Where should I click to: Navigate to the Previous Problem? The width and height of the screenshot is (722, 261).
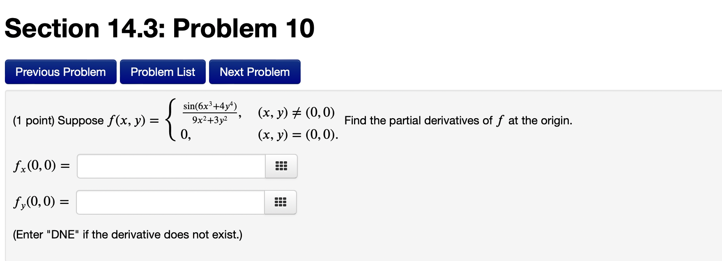click(x=60, y=72)
